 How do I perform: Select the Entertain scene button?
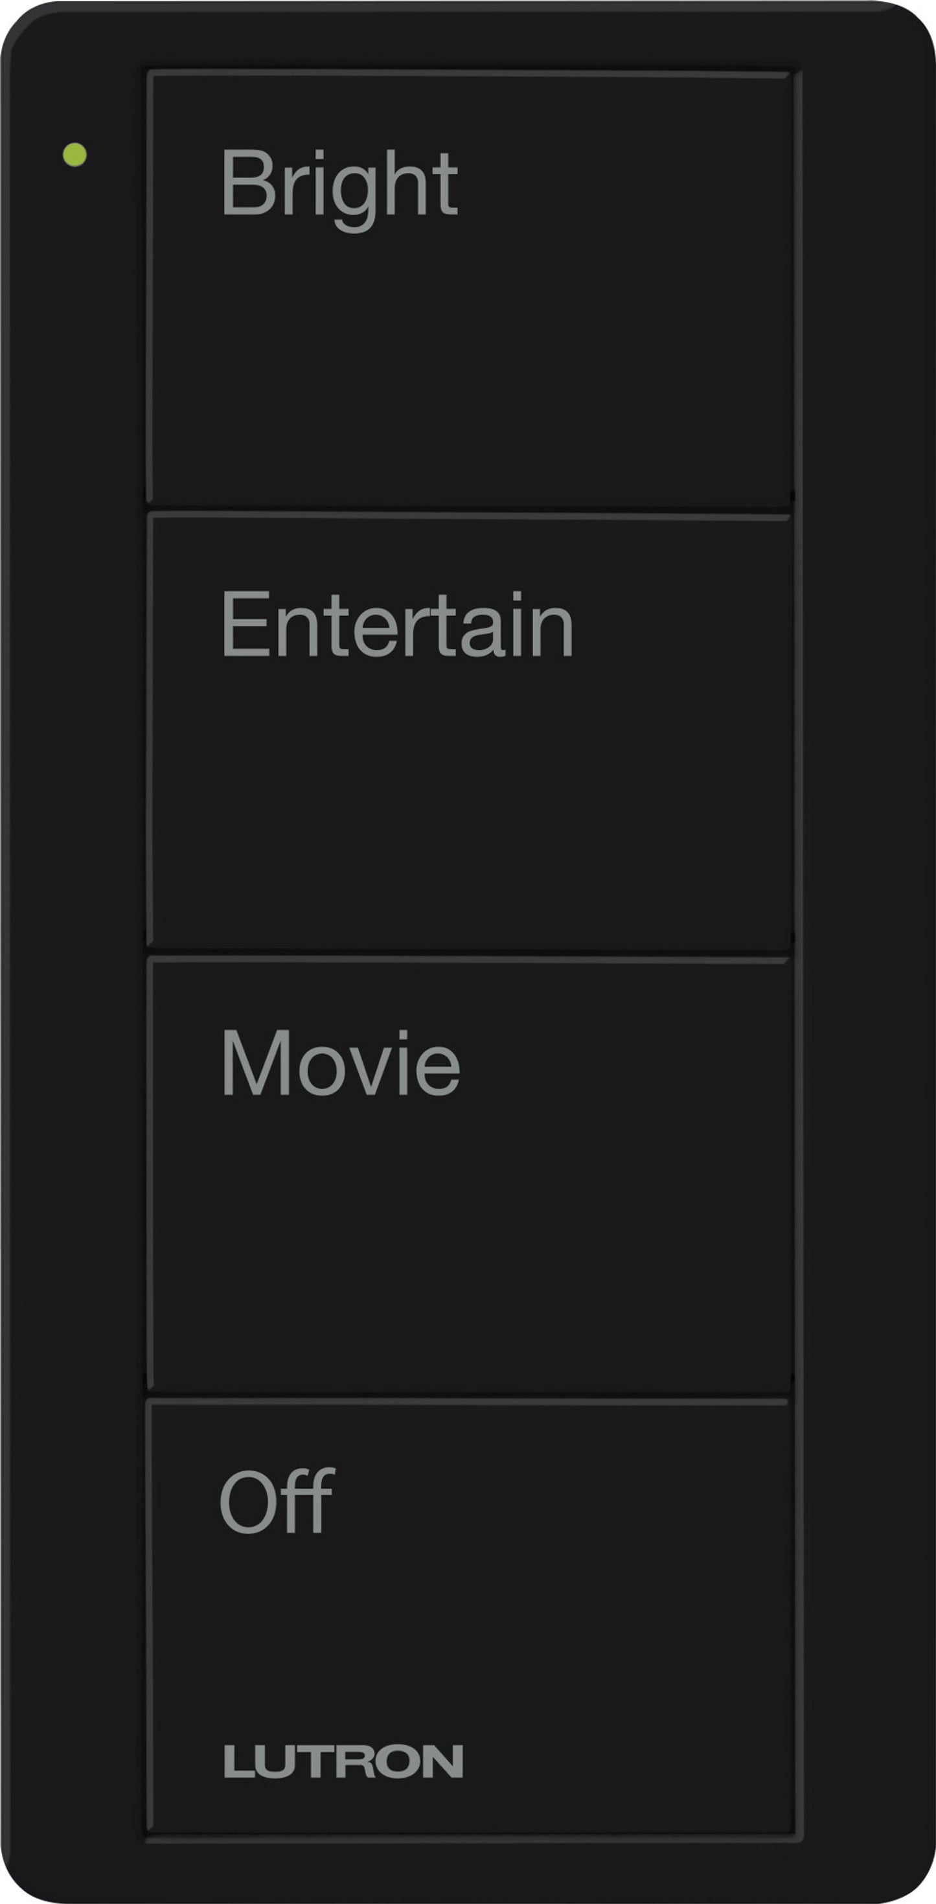click(470, 730)
